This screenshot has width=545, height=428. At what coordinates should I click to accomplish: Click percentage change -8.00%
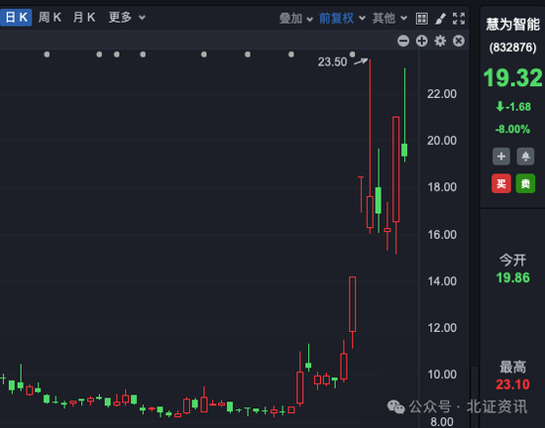[x=512, y=129]
